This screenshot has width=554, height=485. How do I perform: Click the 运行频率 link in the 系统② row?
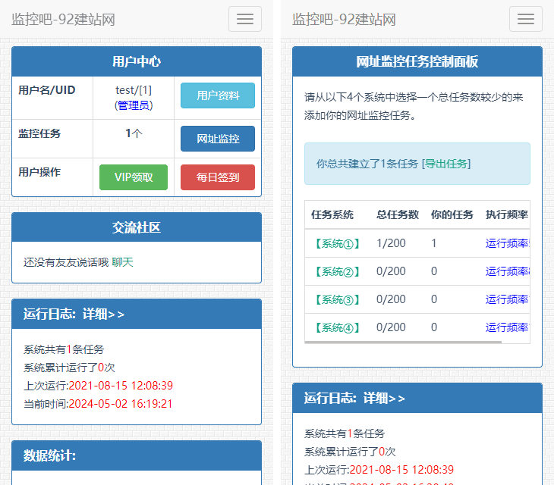click(506, 271)
